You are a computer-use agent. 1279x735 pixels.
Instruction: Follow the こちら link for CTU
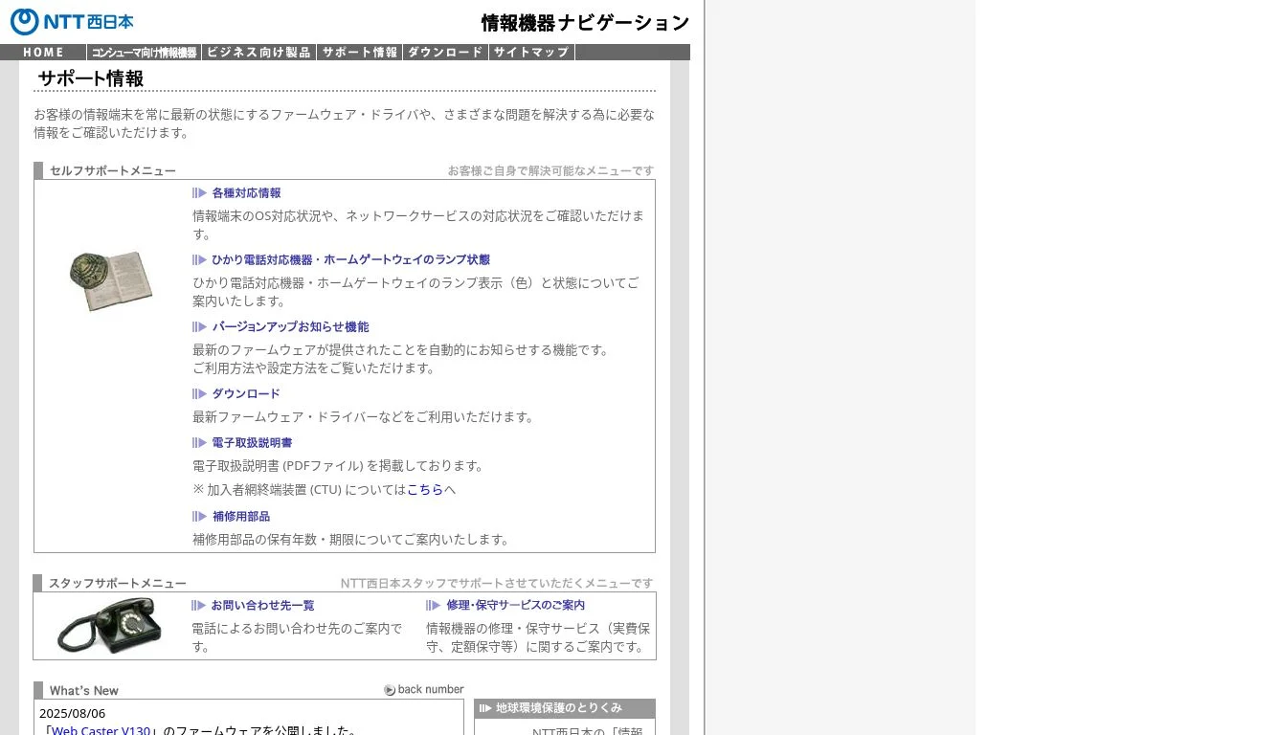pyautogui.click(x=425, y=489)
